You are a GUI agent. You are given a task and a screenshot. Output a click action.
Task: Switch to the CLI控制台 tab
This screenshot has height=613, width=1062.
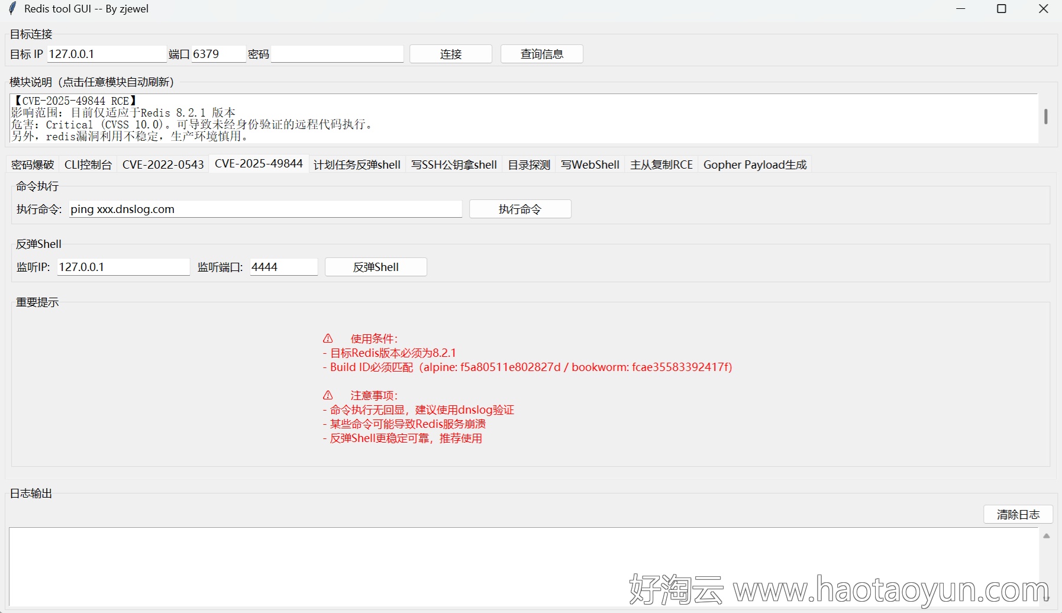click(x=88, y=164)
